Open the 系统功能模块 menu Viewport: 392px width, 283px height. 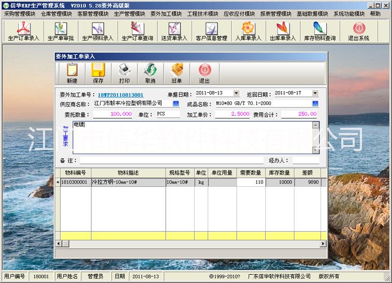[349, 14]
